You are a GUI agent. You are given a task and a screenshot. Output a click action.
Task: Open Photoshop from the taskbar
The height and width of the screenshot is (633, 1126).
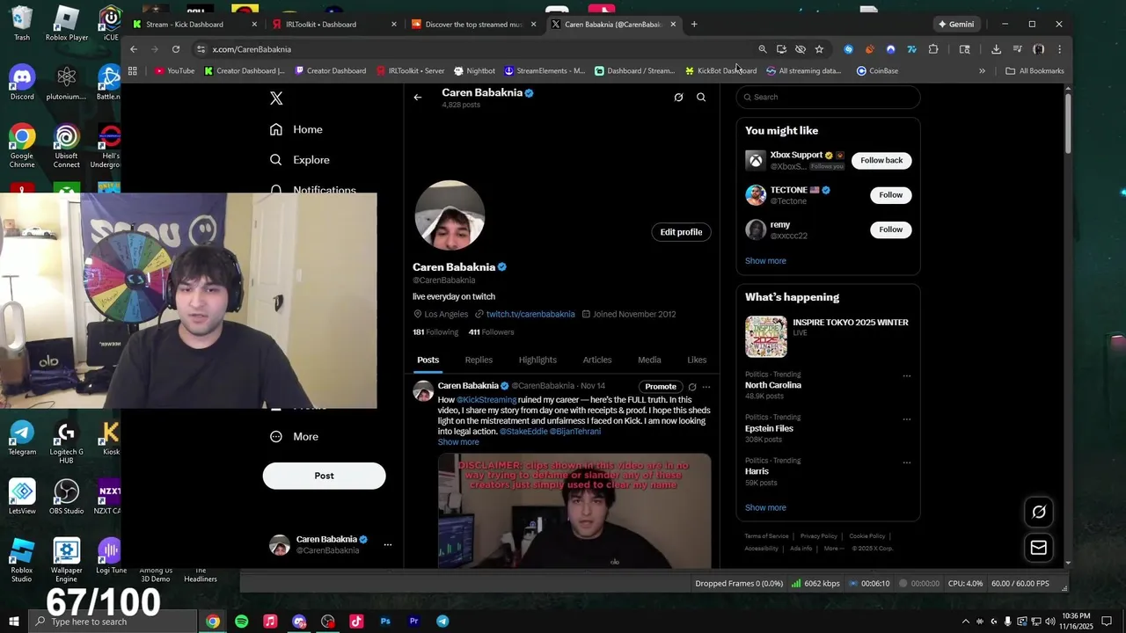[x=385, y=622]
